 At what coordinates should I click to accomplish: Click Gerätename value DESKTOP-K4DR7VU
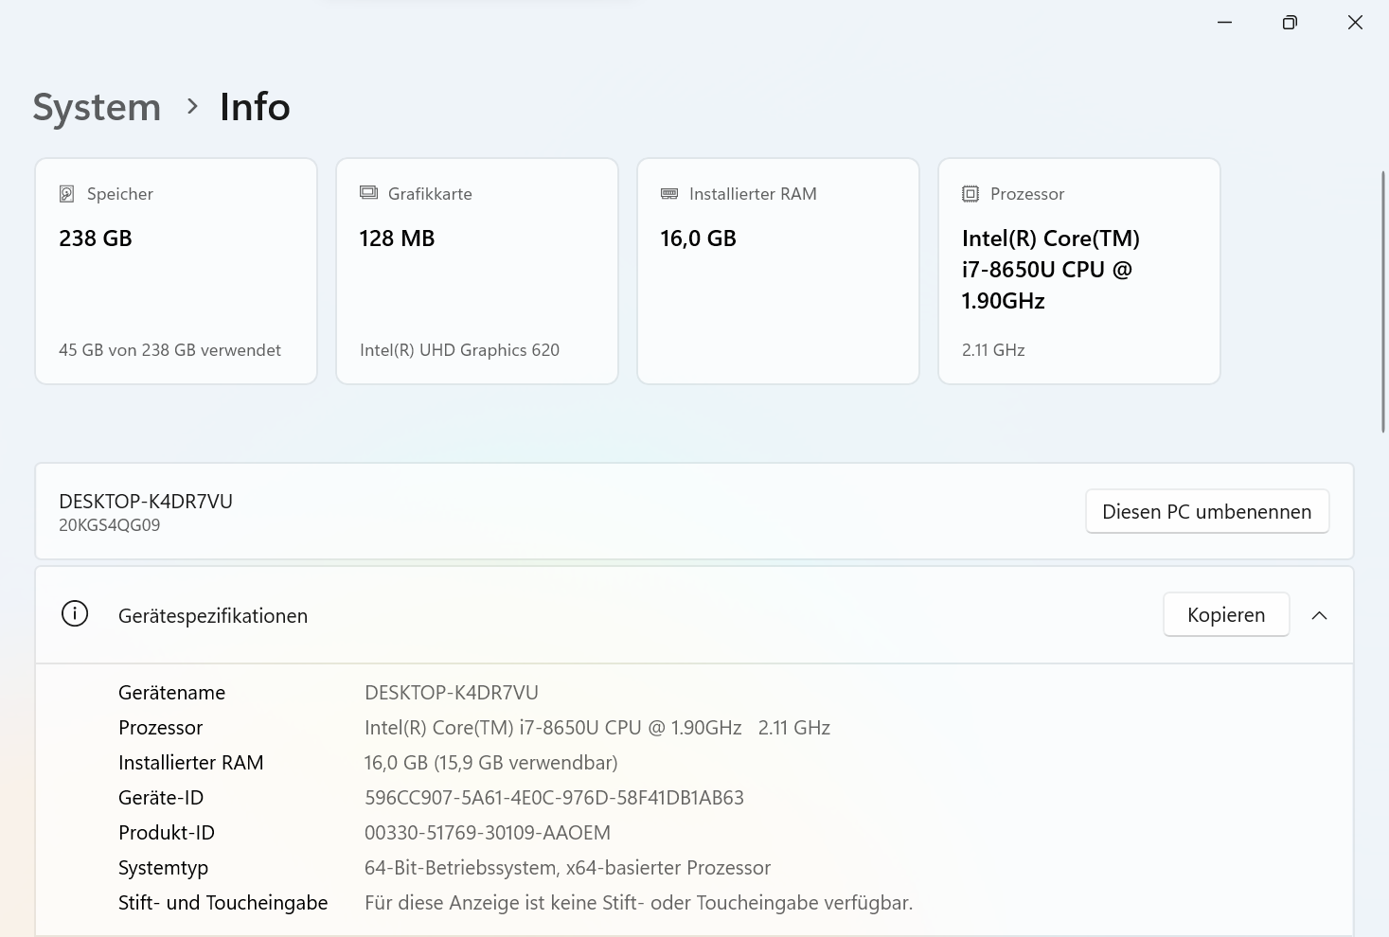coord(452,693)
